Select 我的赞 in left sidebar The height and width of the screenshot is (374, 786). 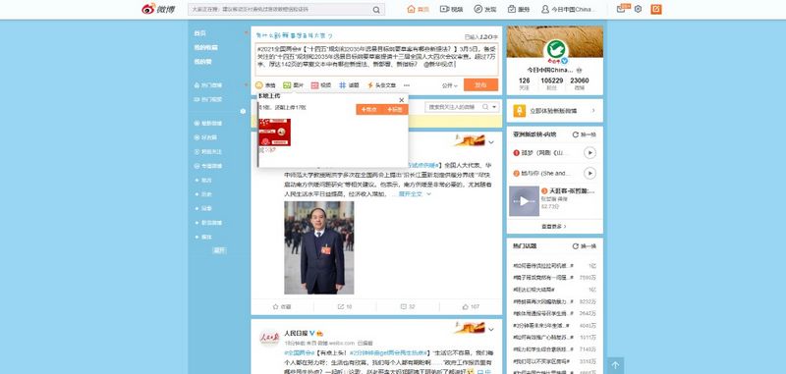click(203, 62)
